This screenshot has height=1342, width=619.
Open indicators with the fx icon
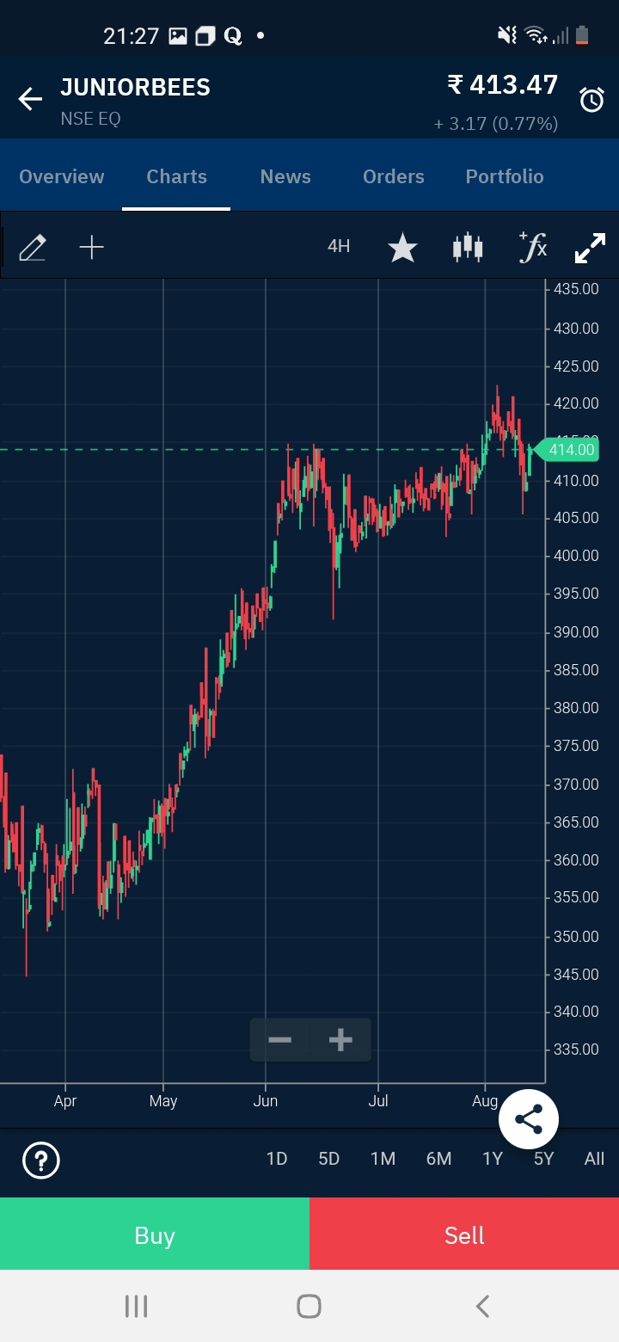click(x=533, y=247)
